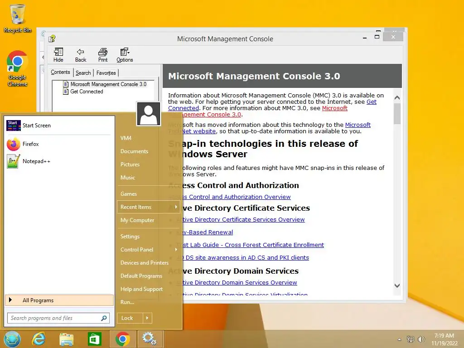Image resolution: width=464 pixels, height=348 pixels.
Task: Open the Recycle Bin desktop icon
Action: tap(18, 18)
